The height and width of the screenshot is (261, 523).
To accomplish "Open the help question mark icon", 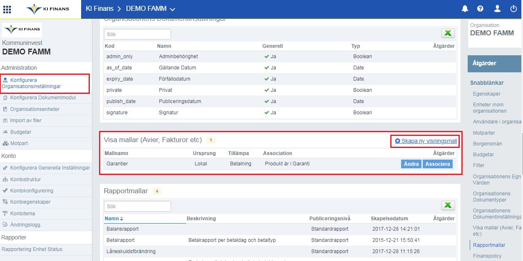I will click(x=480, y=9).
